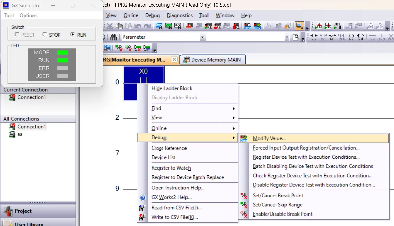394x226 pixels.
Task: Open the Find submenu in context menu
Action: 156,108
